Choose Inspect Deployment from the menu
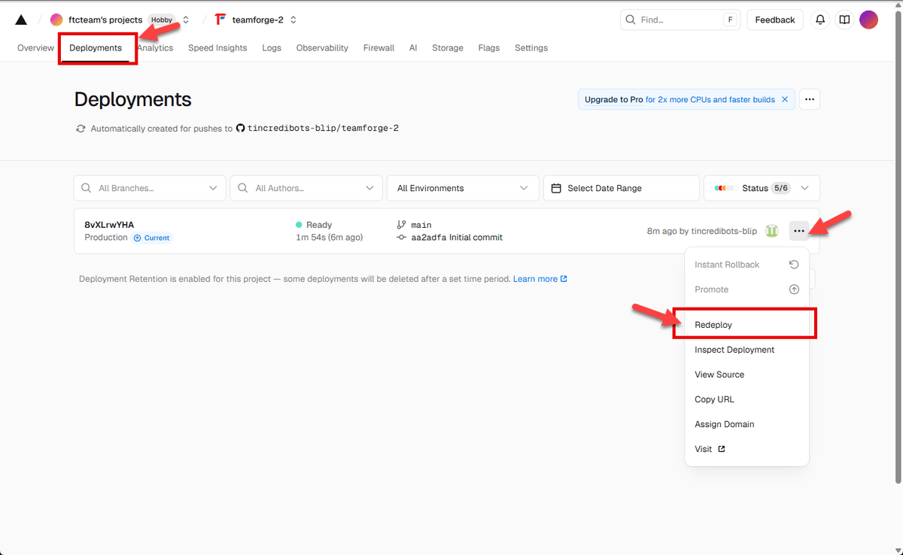Screen dimensions: 903x555 pyautogui.click(x=734, y=349)
